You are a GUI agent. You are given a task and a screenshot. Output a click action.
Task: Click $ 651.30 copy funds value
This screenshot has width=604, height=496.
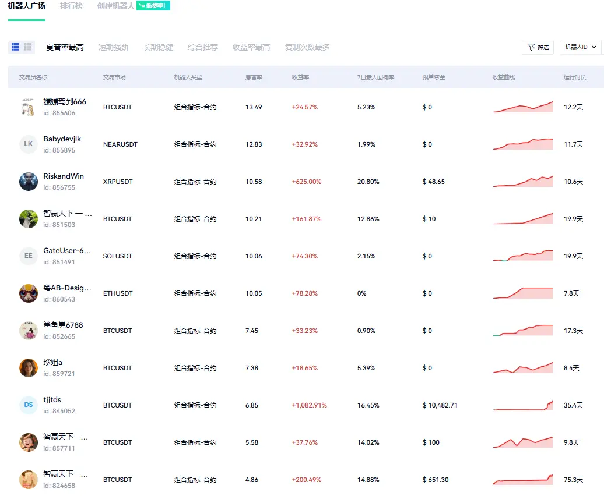pyautogui.click(x=436, y=480)
